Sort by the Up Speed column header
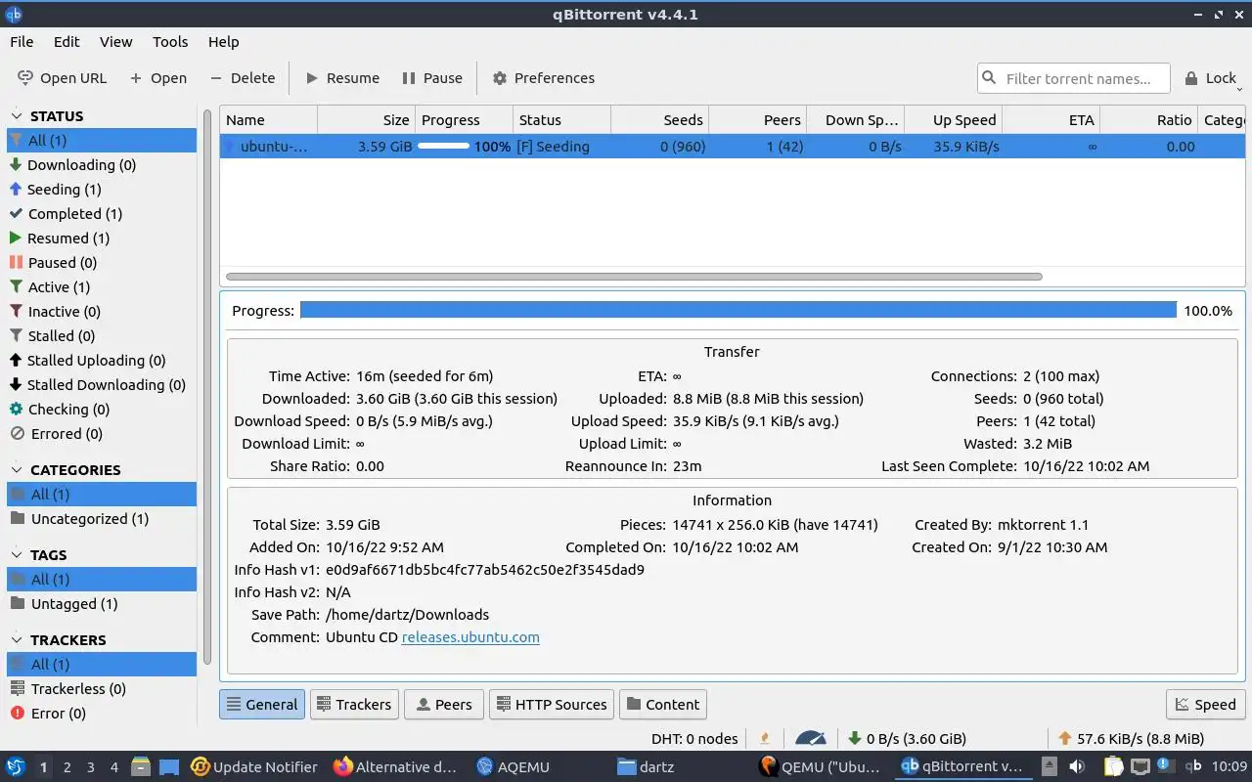This screenshot has height=782, width=1252. 954,120
